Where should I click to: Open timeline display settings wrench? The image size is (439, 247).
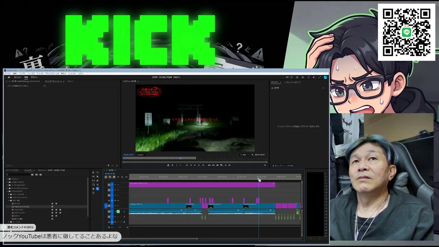pos(122,177)
